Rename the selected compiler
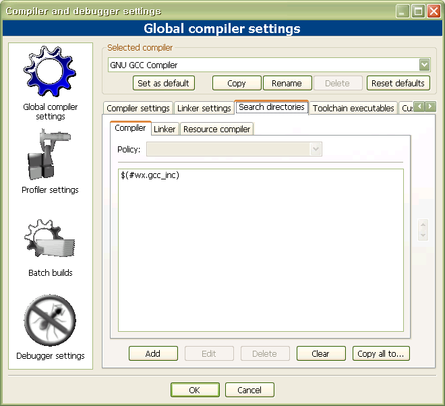This screenshot has height=406, width=445. (x=287, y=83)
